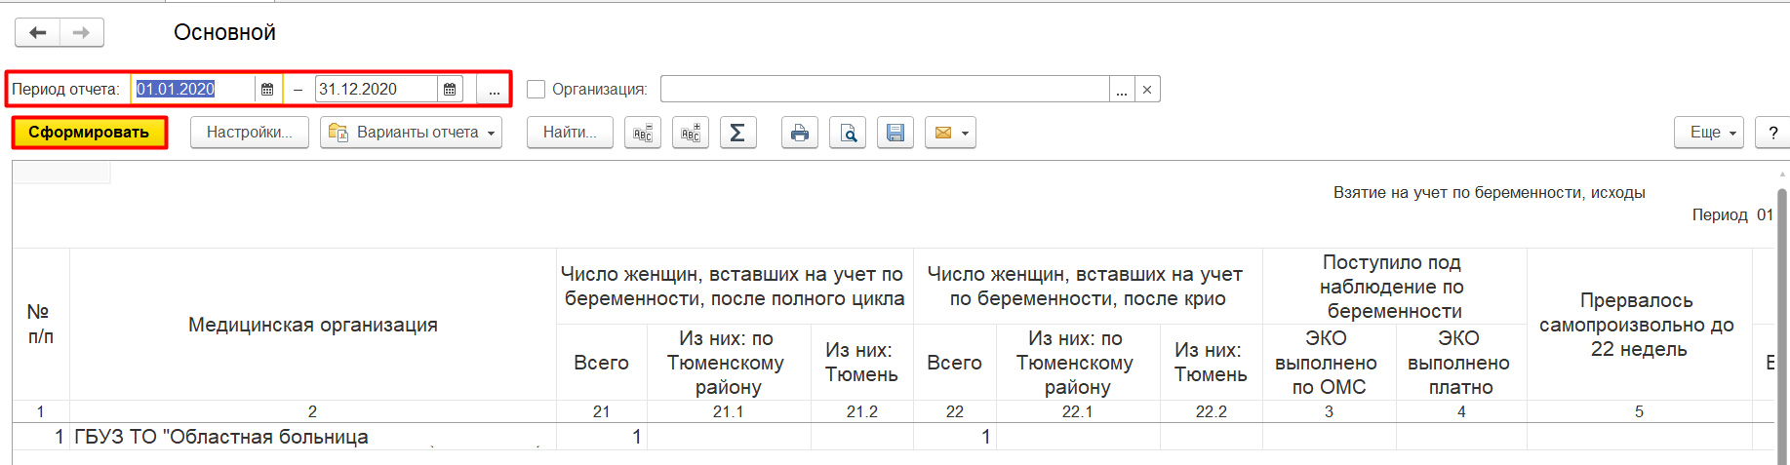Click expand all groups icon
The width and height of the screenshot is (1790, 465).
(691, 133)
